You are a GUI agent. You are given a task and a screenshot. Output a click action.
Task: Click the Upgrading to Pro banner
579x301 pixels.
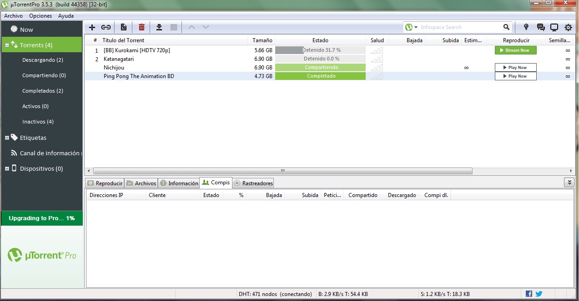(x=42, y=218)
